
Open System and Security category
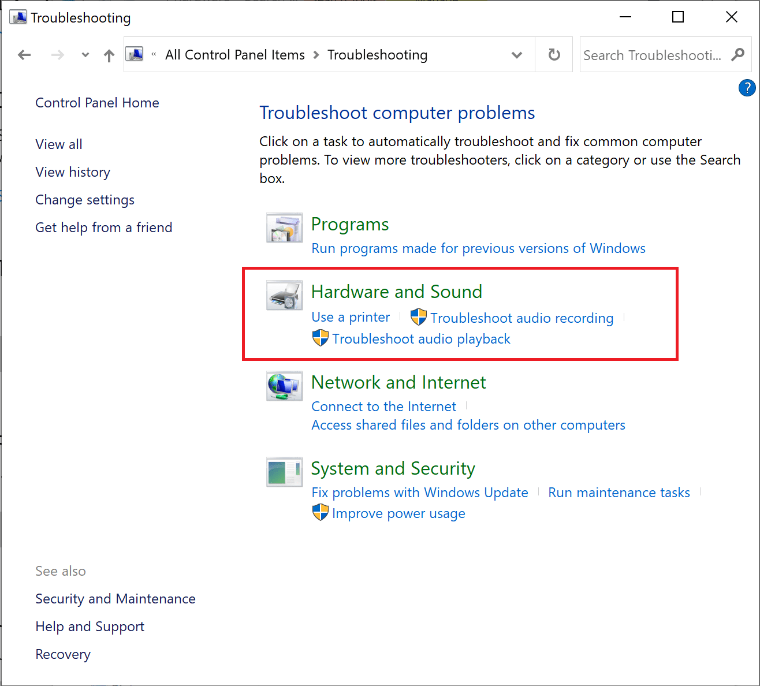pyautogui.click(x=393, y=468)
